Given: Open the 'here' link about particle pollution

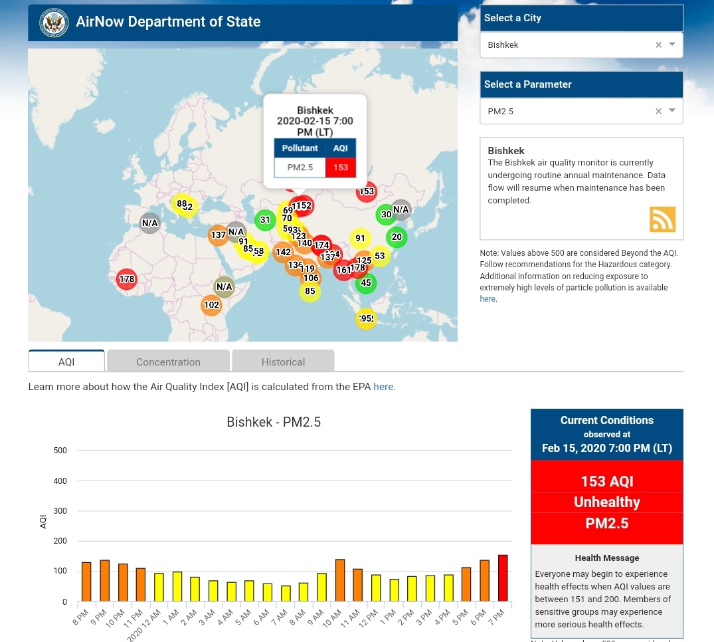Looking at the screenshot, I should pos(488,299).
